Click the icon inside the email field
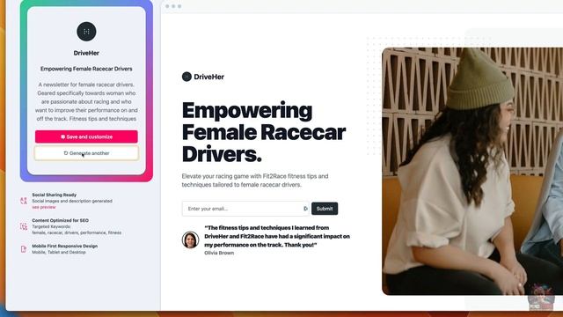The image size is (563, 317). [x=305, y=209]
